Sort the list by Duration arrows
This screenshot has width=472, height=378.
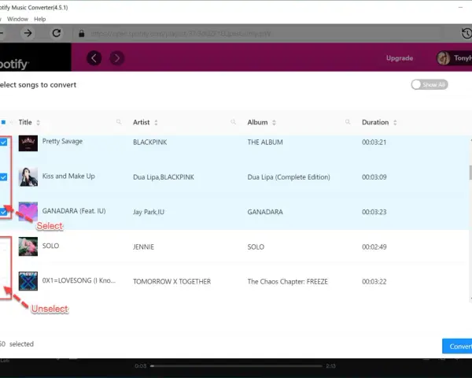pos(395,122)
